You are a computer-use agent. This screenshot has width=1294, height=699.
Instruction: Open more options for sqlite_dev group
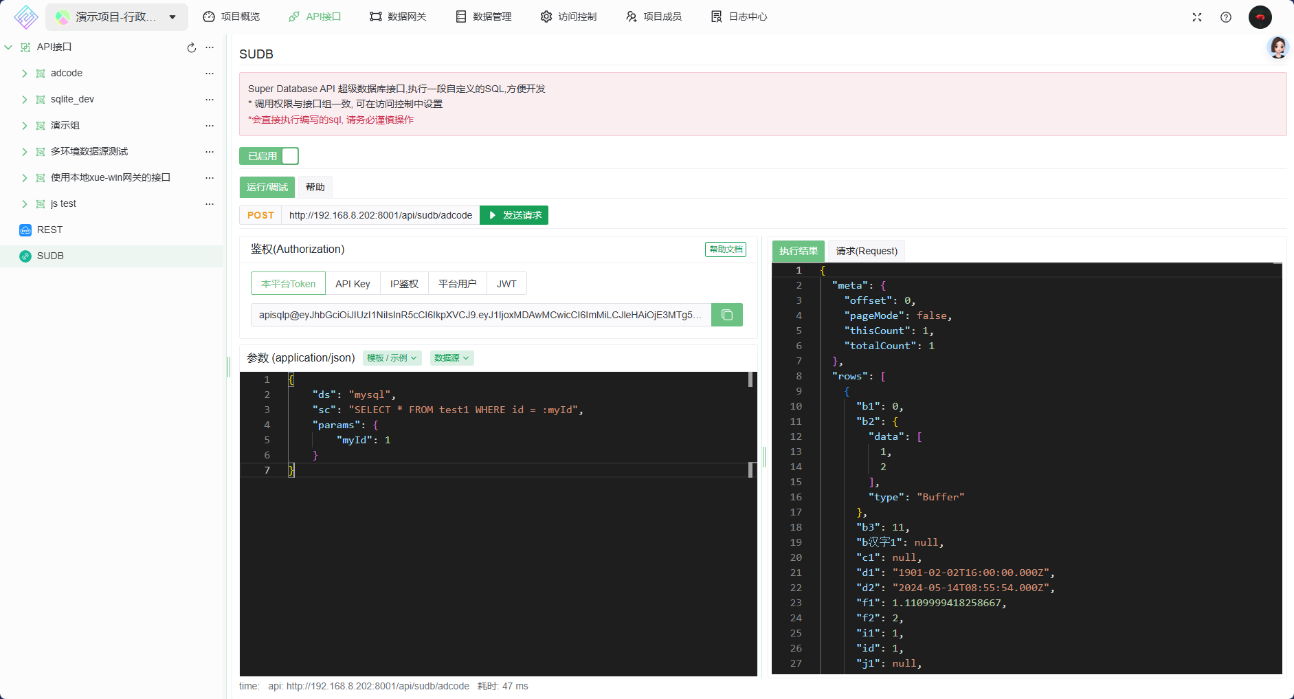click(210, 100)
